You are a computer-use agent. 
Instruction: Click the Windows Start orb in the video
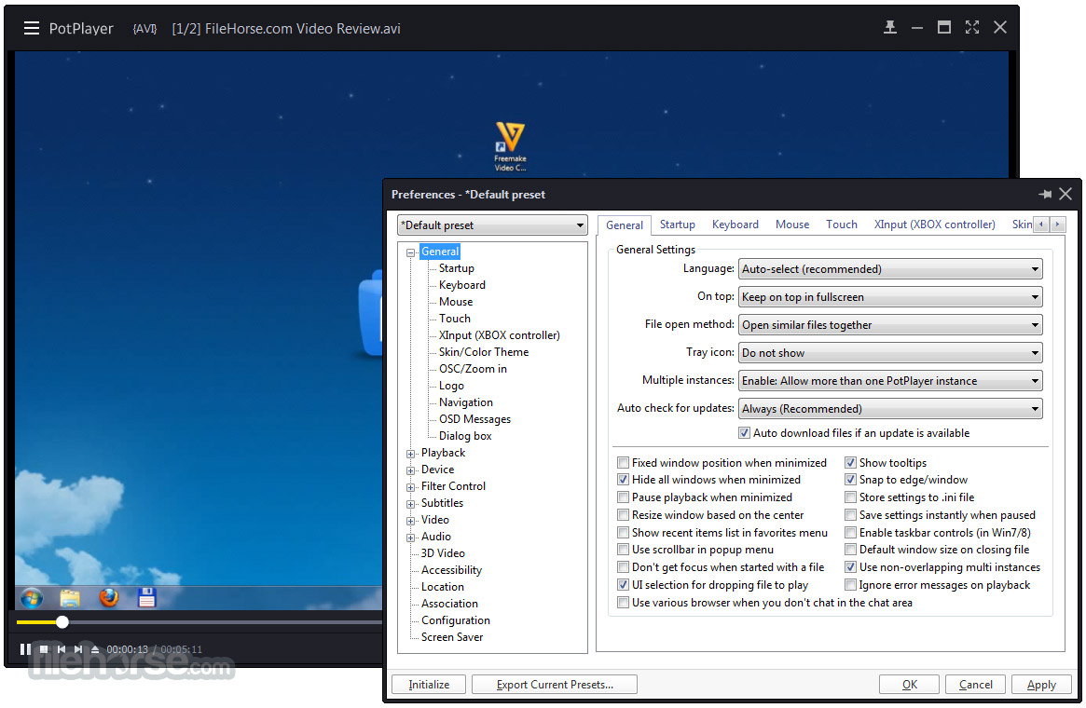(x=31, y=597)
